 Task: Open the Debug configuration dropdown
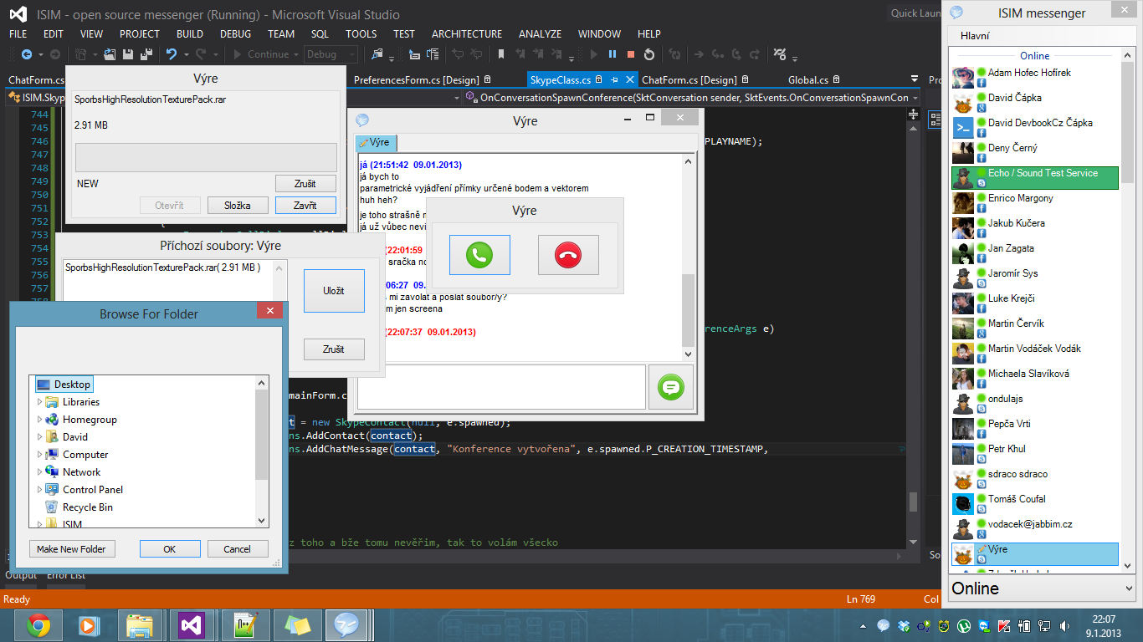point(331,54)
